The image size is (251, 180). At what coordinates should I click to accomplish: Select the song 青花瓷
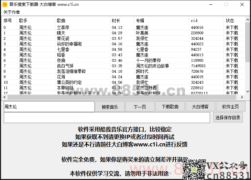pos(63,38)
